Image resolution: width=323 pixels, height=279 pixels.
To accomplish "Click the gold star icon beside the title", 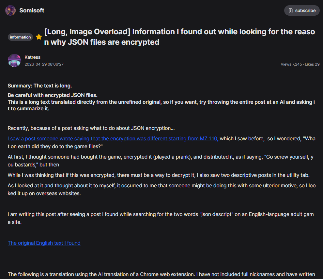I will click(x=39, y=37).
